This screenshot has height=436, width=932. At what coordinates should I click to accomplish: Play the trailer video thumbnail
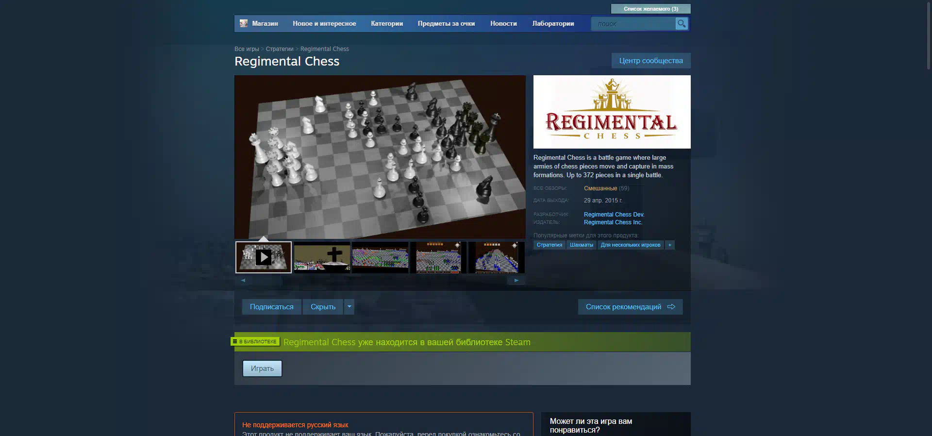264,257
